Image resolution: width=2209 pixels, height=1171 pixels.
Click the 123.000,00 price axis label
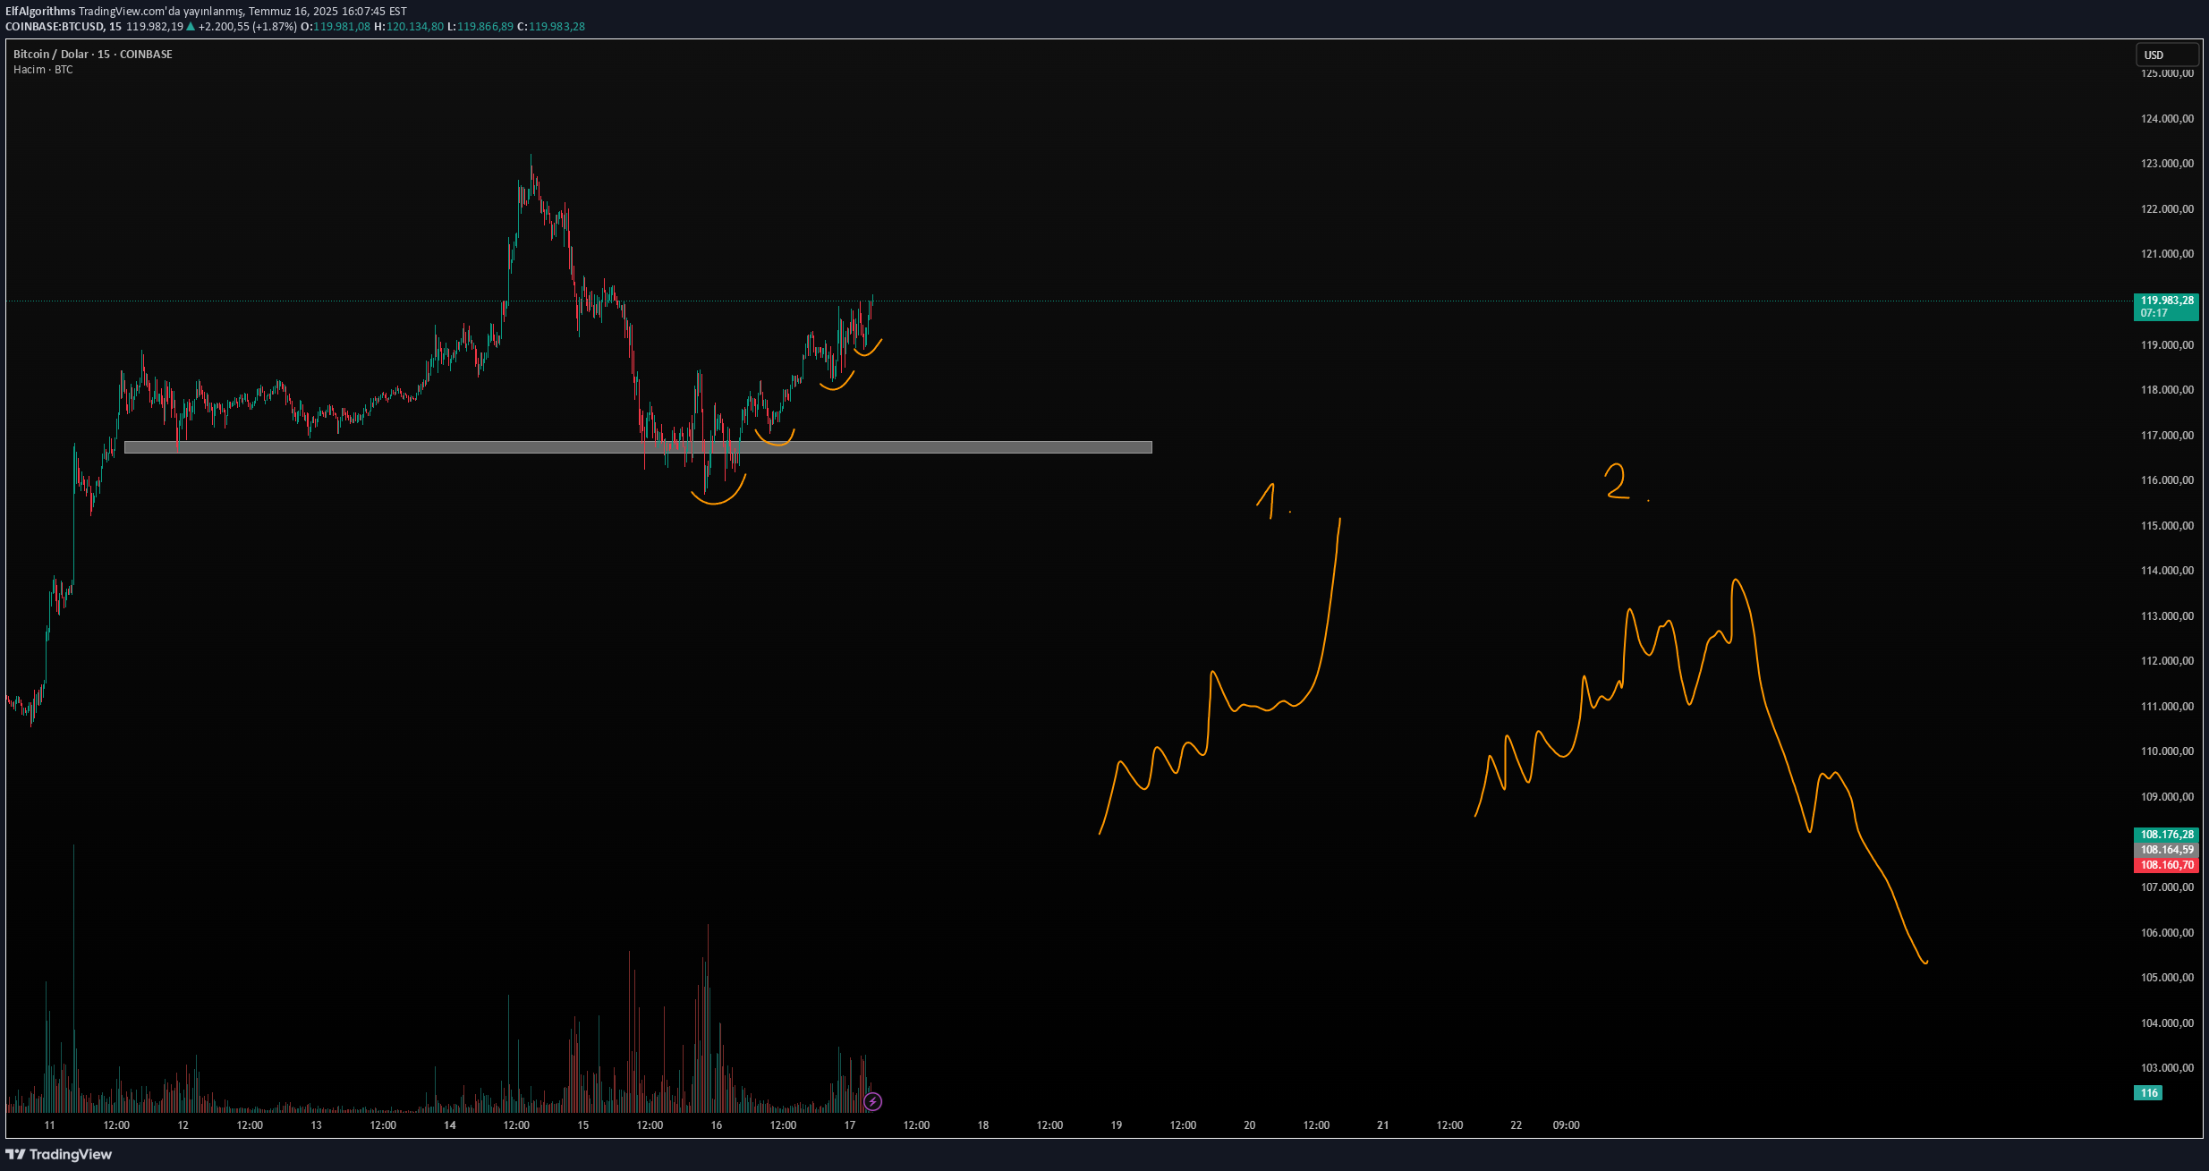pos(2167,164)
